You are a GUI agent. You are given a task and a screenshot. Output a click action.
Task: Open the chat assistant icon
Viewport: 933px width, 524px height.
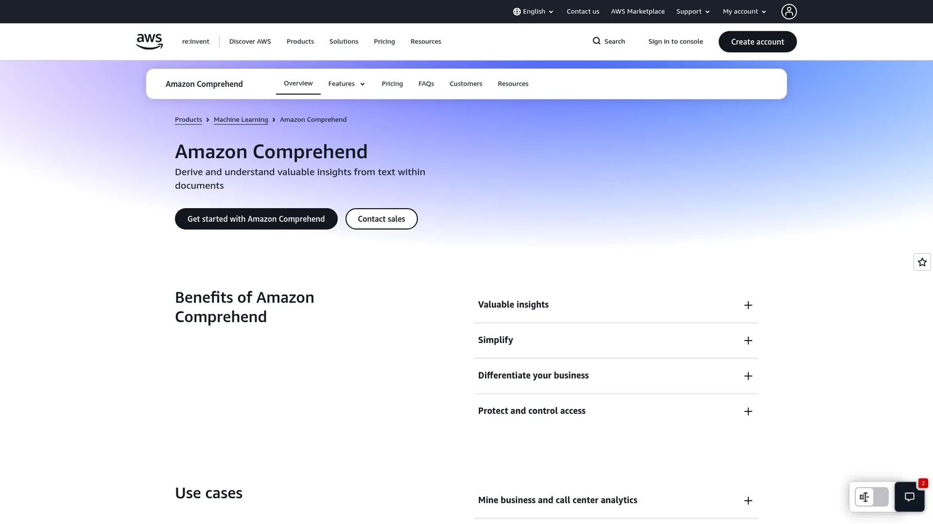(x=910, y=497)
